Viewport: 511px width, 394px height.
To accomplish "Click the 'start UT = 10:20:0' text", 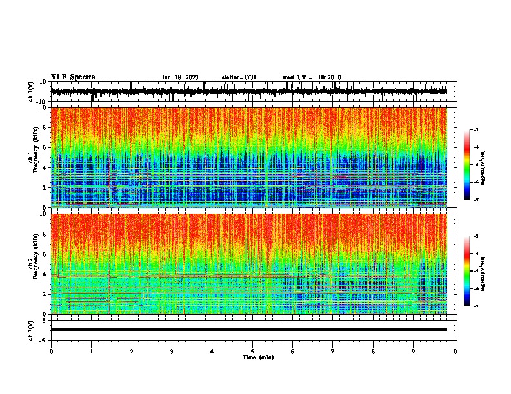I will point(312,77).
